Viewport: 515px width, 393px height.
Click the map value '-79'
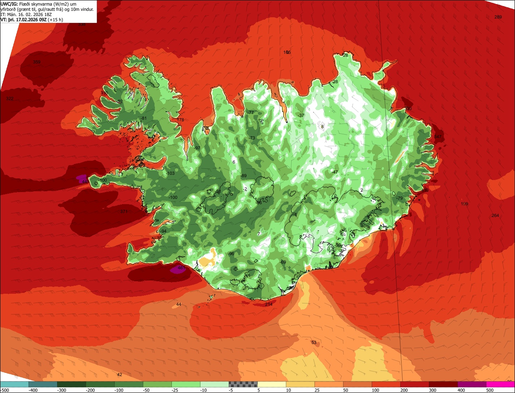pos(400,198)
